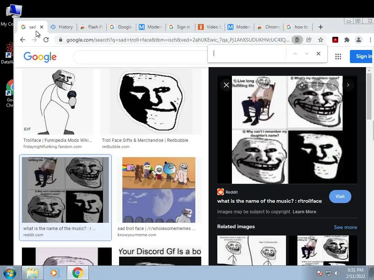This screenshot has width=374, height=280.
Task: Close the active 'sad' tab
Action: pyautogui.click(x=42, y=27)
